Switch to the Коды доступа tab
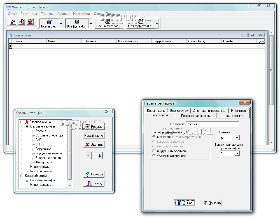The width and height of the screenshot is (280, 218). pyautogui.click(x=233, y=116)
